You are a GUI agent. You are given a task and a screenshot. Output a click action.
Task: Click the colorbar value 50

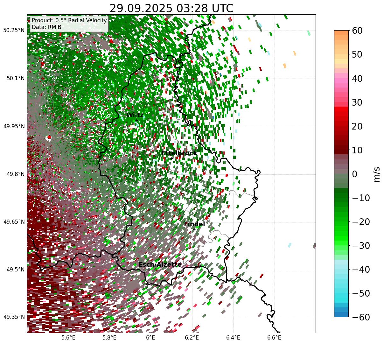click(356, 54)
